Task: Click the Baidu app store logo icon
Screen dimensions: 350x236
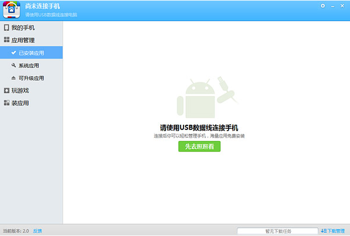Action: point(11,9)
